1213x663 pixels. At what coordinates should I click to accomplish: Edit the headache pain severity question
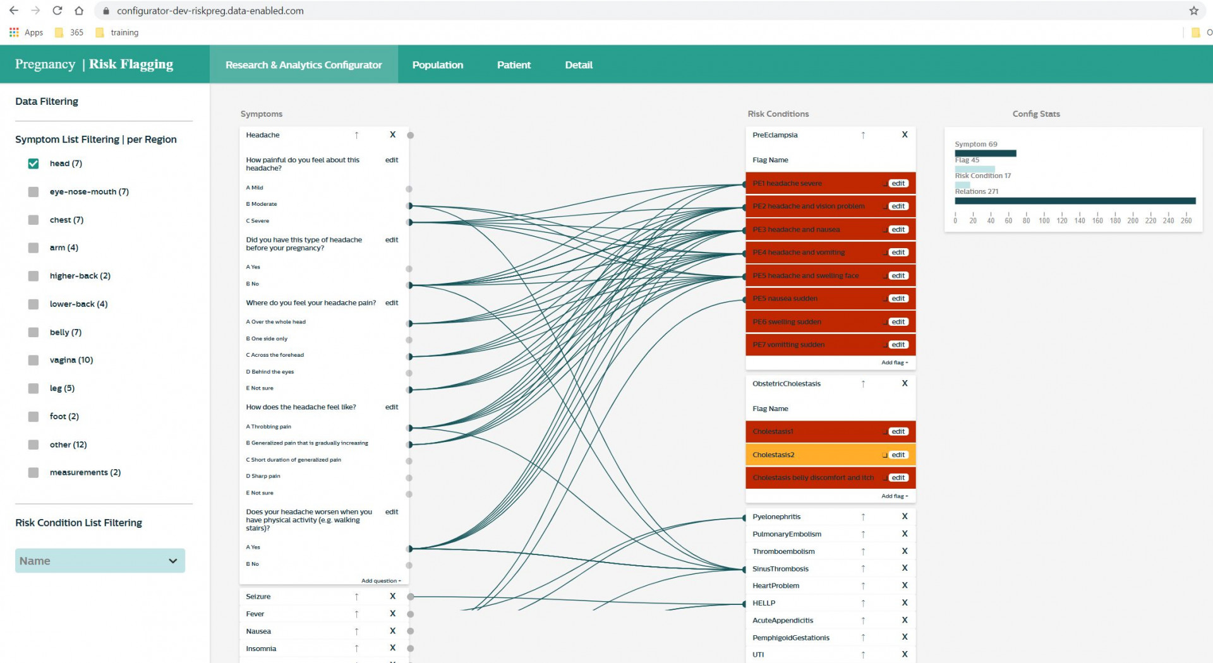point(391,160)
